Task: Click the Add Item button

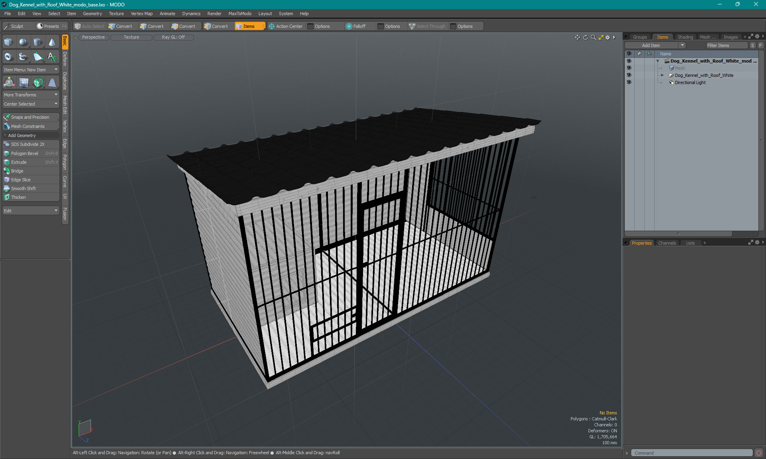Action: click(x=651, y=45)
